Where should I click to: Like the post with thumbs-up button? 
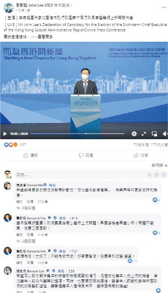pos(31,155)
